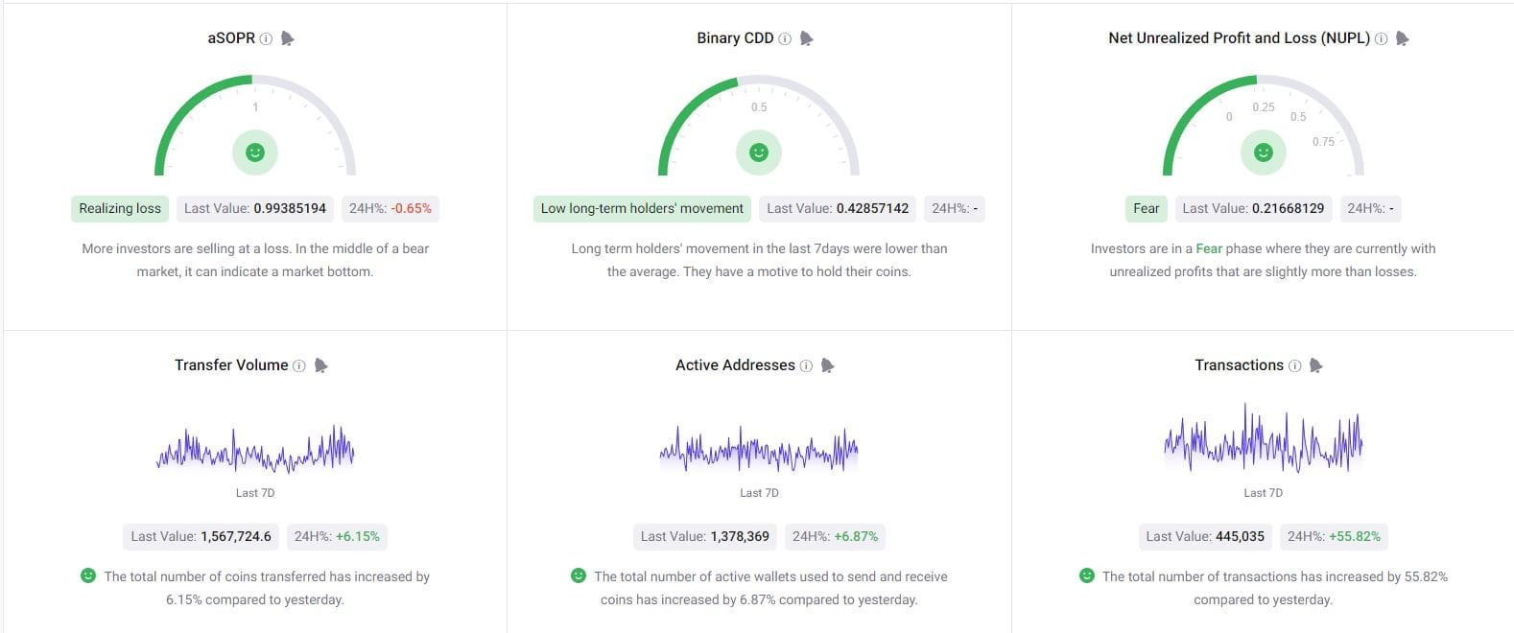Screen dimensions: 1514x633
Task: Click the green sentiment face in NUPL gauge
Action: [x=1262, y=152]
